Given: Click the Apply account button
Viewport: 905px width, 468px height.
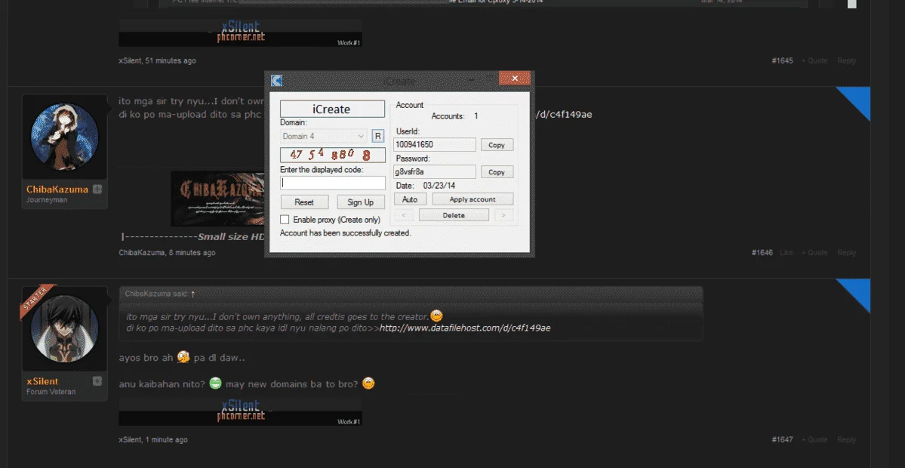Looking at the screenshot, I should (473, 199).
